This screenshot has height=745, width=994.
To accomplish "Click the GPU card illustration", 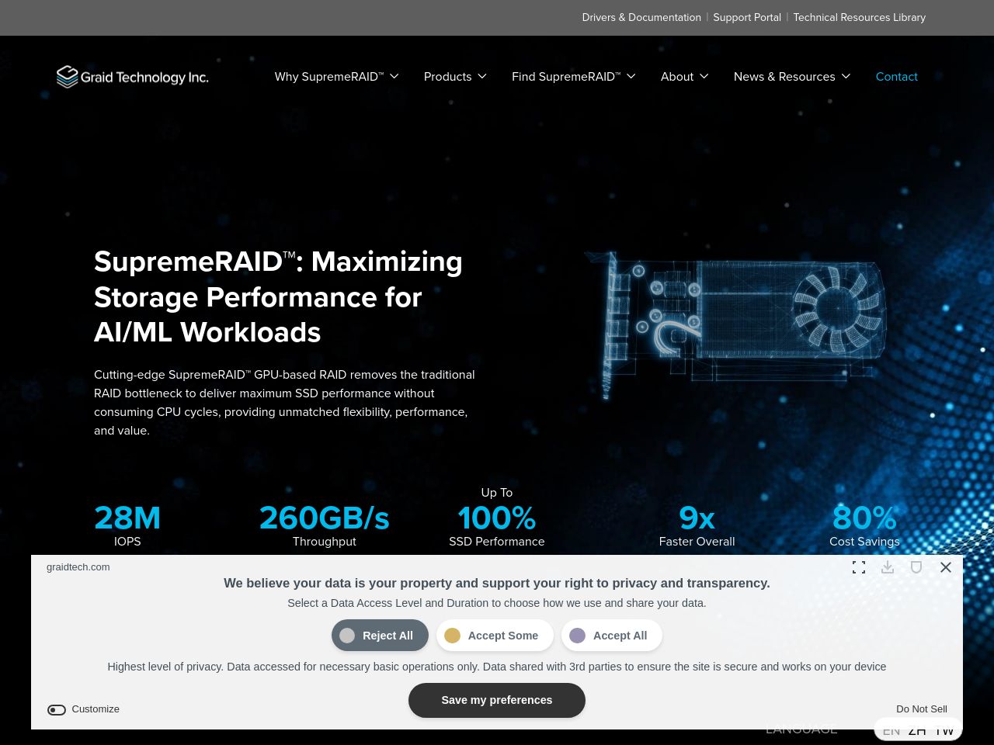I will coord(735,320).
